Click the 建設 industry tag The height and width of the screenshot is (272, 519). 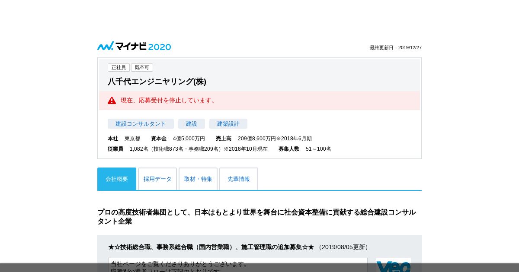(x=192, y=124)
